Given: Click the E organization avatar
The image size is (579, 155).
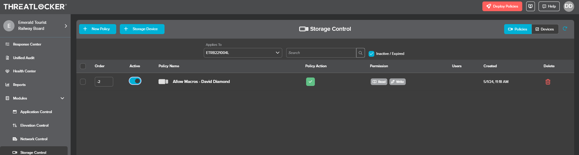Looking at the screenshot, I should click(9, 26).
